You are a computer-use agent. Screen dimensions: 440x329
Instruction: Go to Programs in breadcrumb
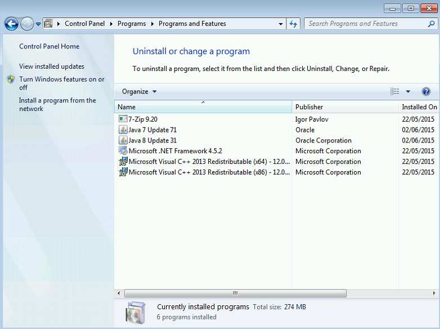pyautogui.click(x=132, y=24)
